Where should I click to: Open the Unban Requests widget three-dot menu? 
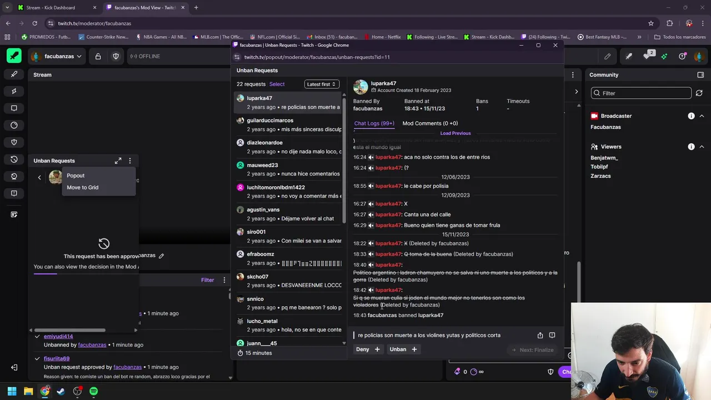pos(130,161)
